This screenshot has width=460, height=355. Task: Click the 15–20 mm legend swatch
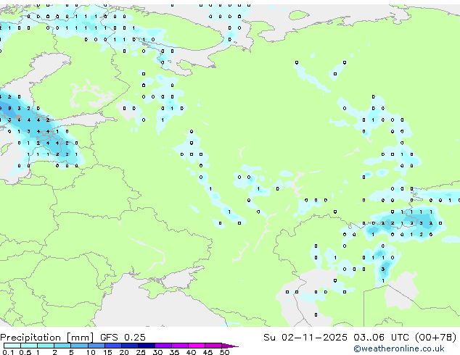[112, 346]
